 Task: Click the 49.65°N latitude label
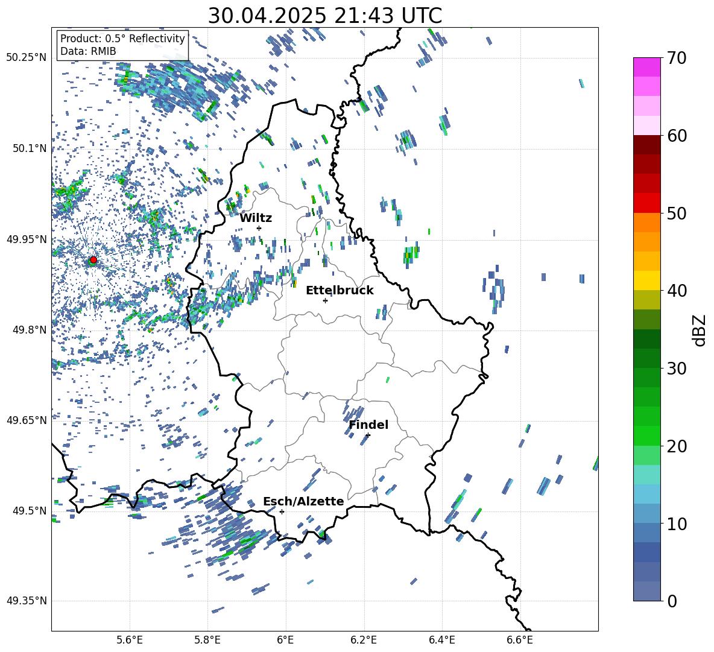coord(27,420)
